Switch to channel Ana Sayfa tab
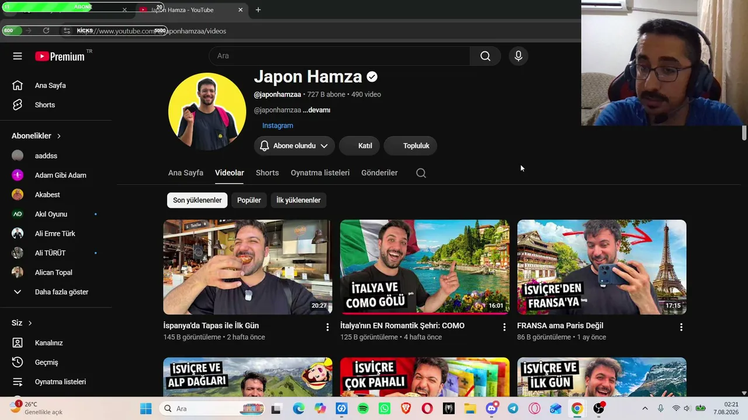The height and width of the screenshot is (420, 748). (x=186, y=173)
